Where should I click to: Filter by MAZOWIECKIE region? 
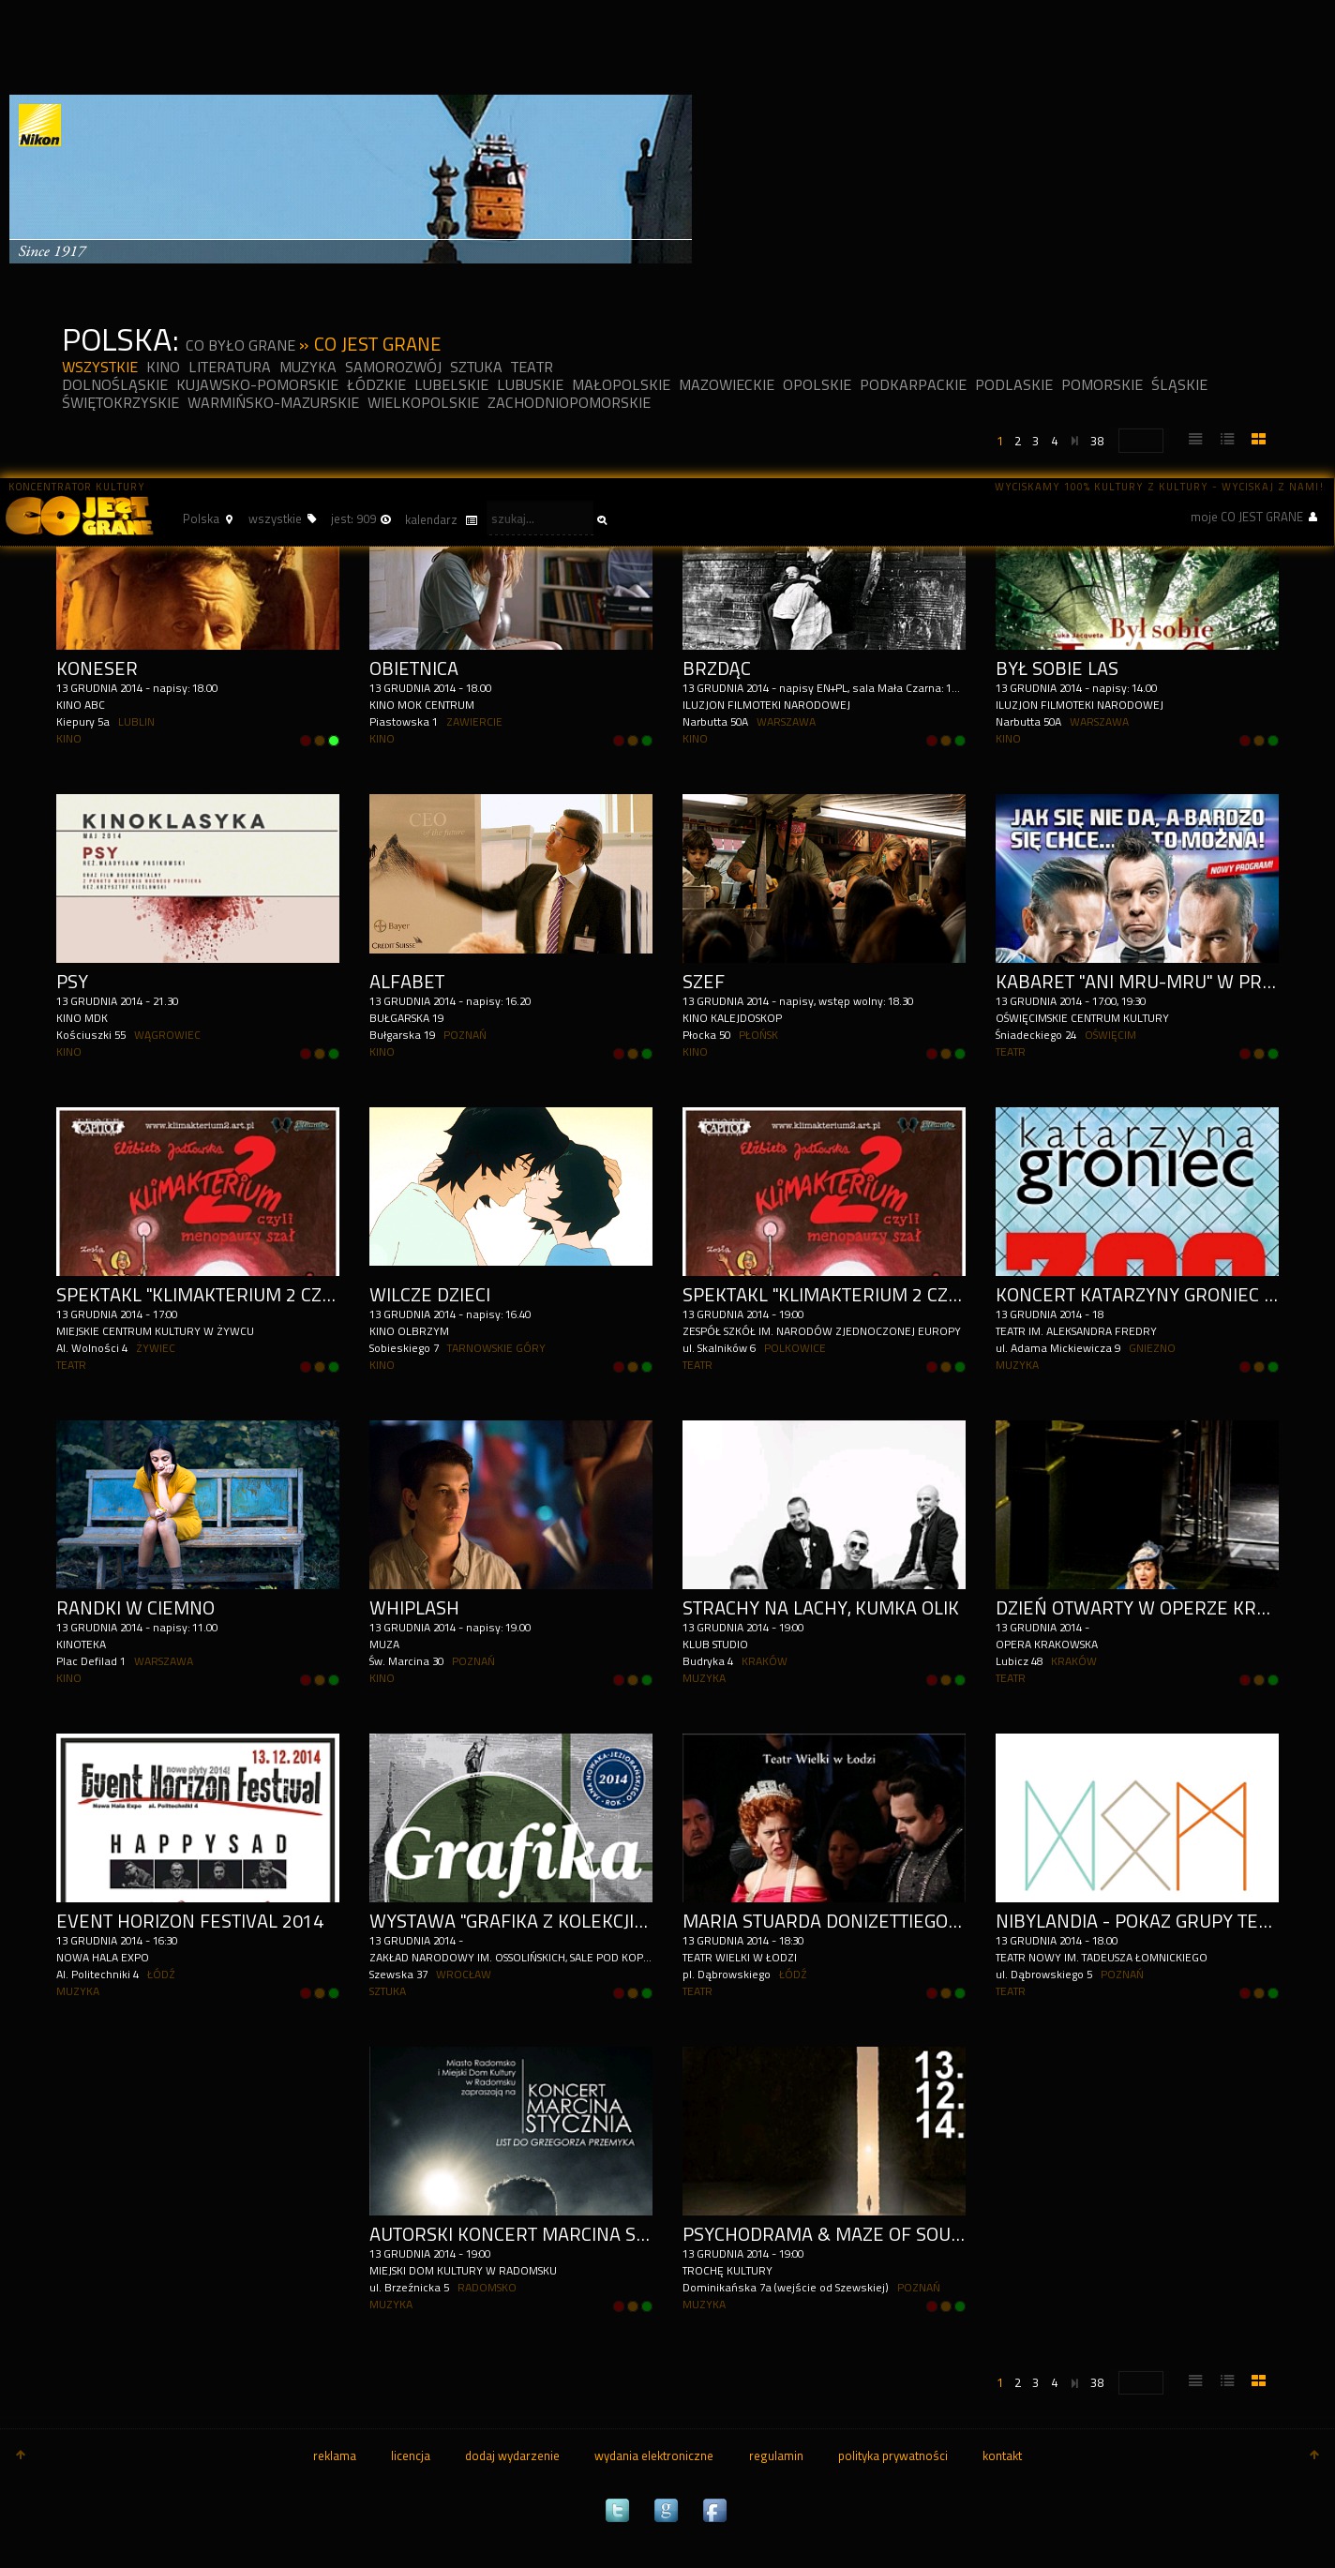coord(727,384)
